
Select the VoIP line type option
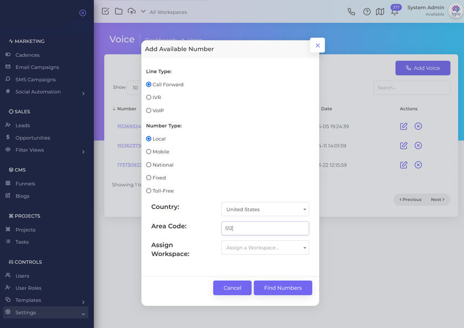tap(149, 110)
